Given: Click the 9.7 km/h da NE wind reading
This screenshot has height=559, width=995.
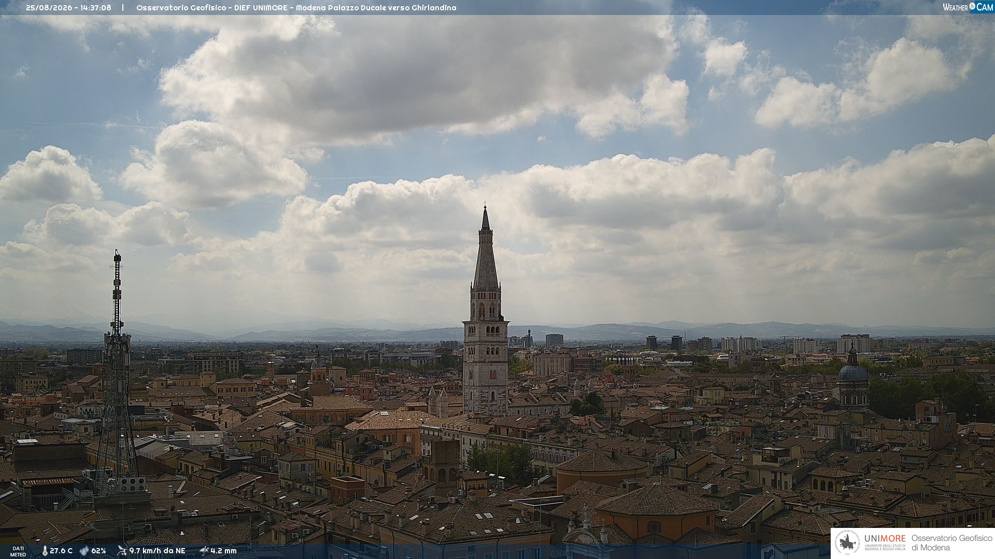Looking at the screenshot, I should 157,551.
